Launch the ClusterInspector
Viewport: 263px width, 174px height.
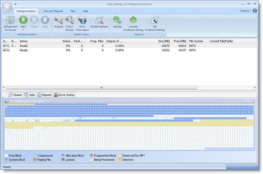click(x=99, y=20)
